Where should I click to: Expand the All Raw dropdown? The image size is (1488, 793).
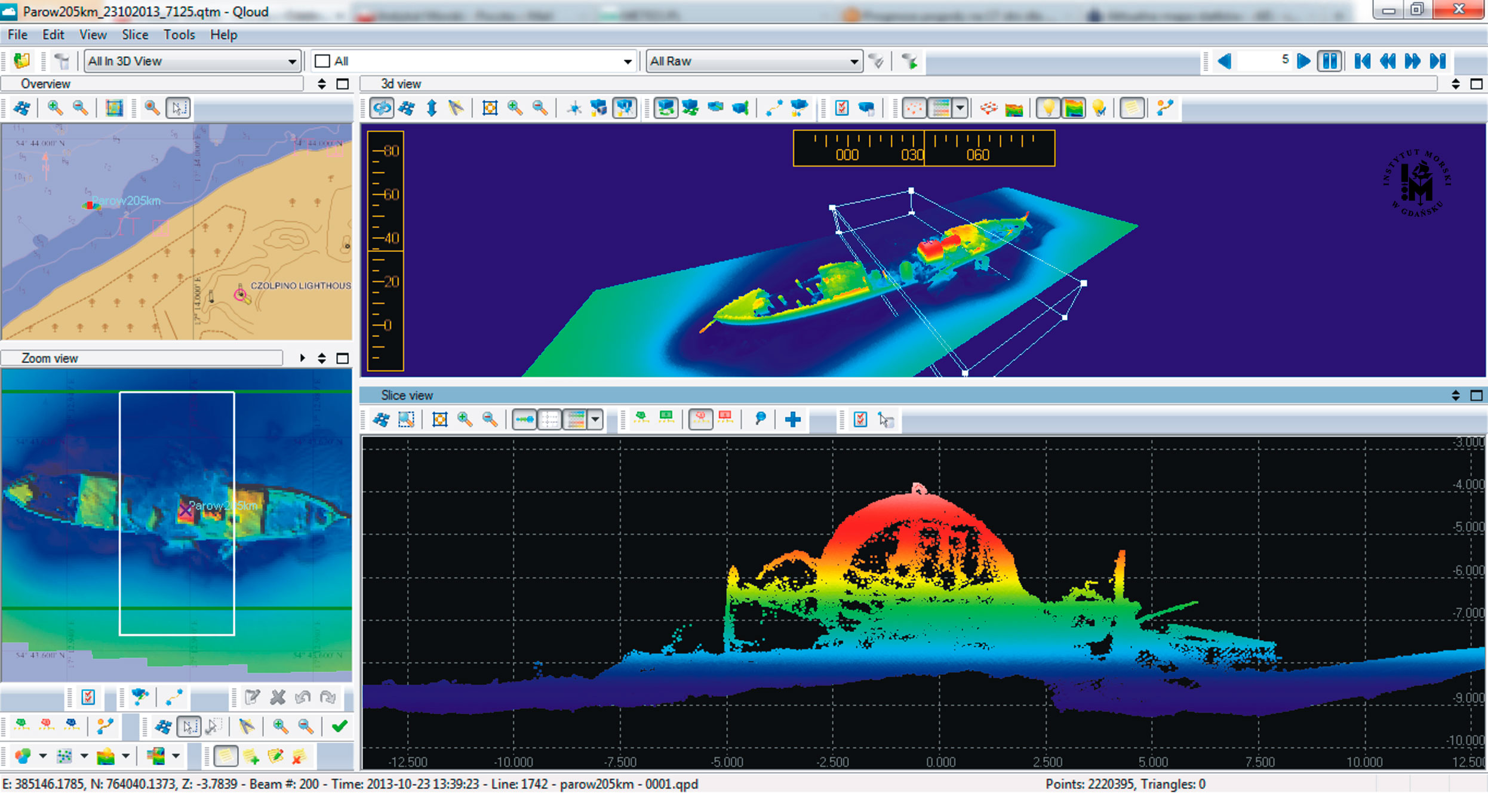point(754,61)
